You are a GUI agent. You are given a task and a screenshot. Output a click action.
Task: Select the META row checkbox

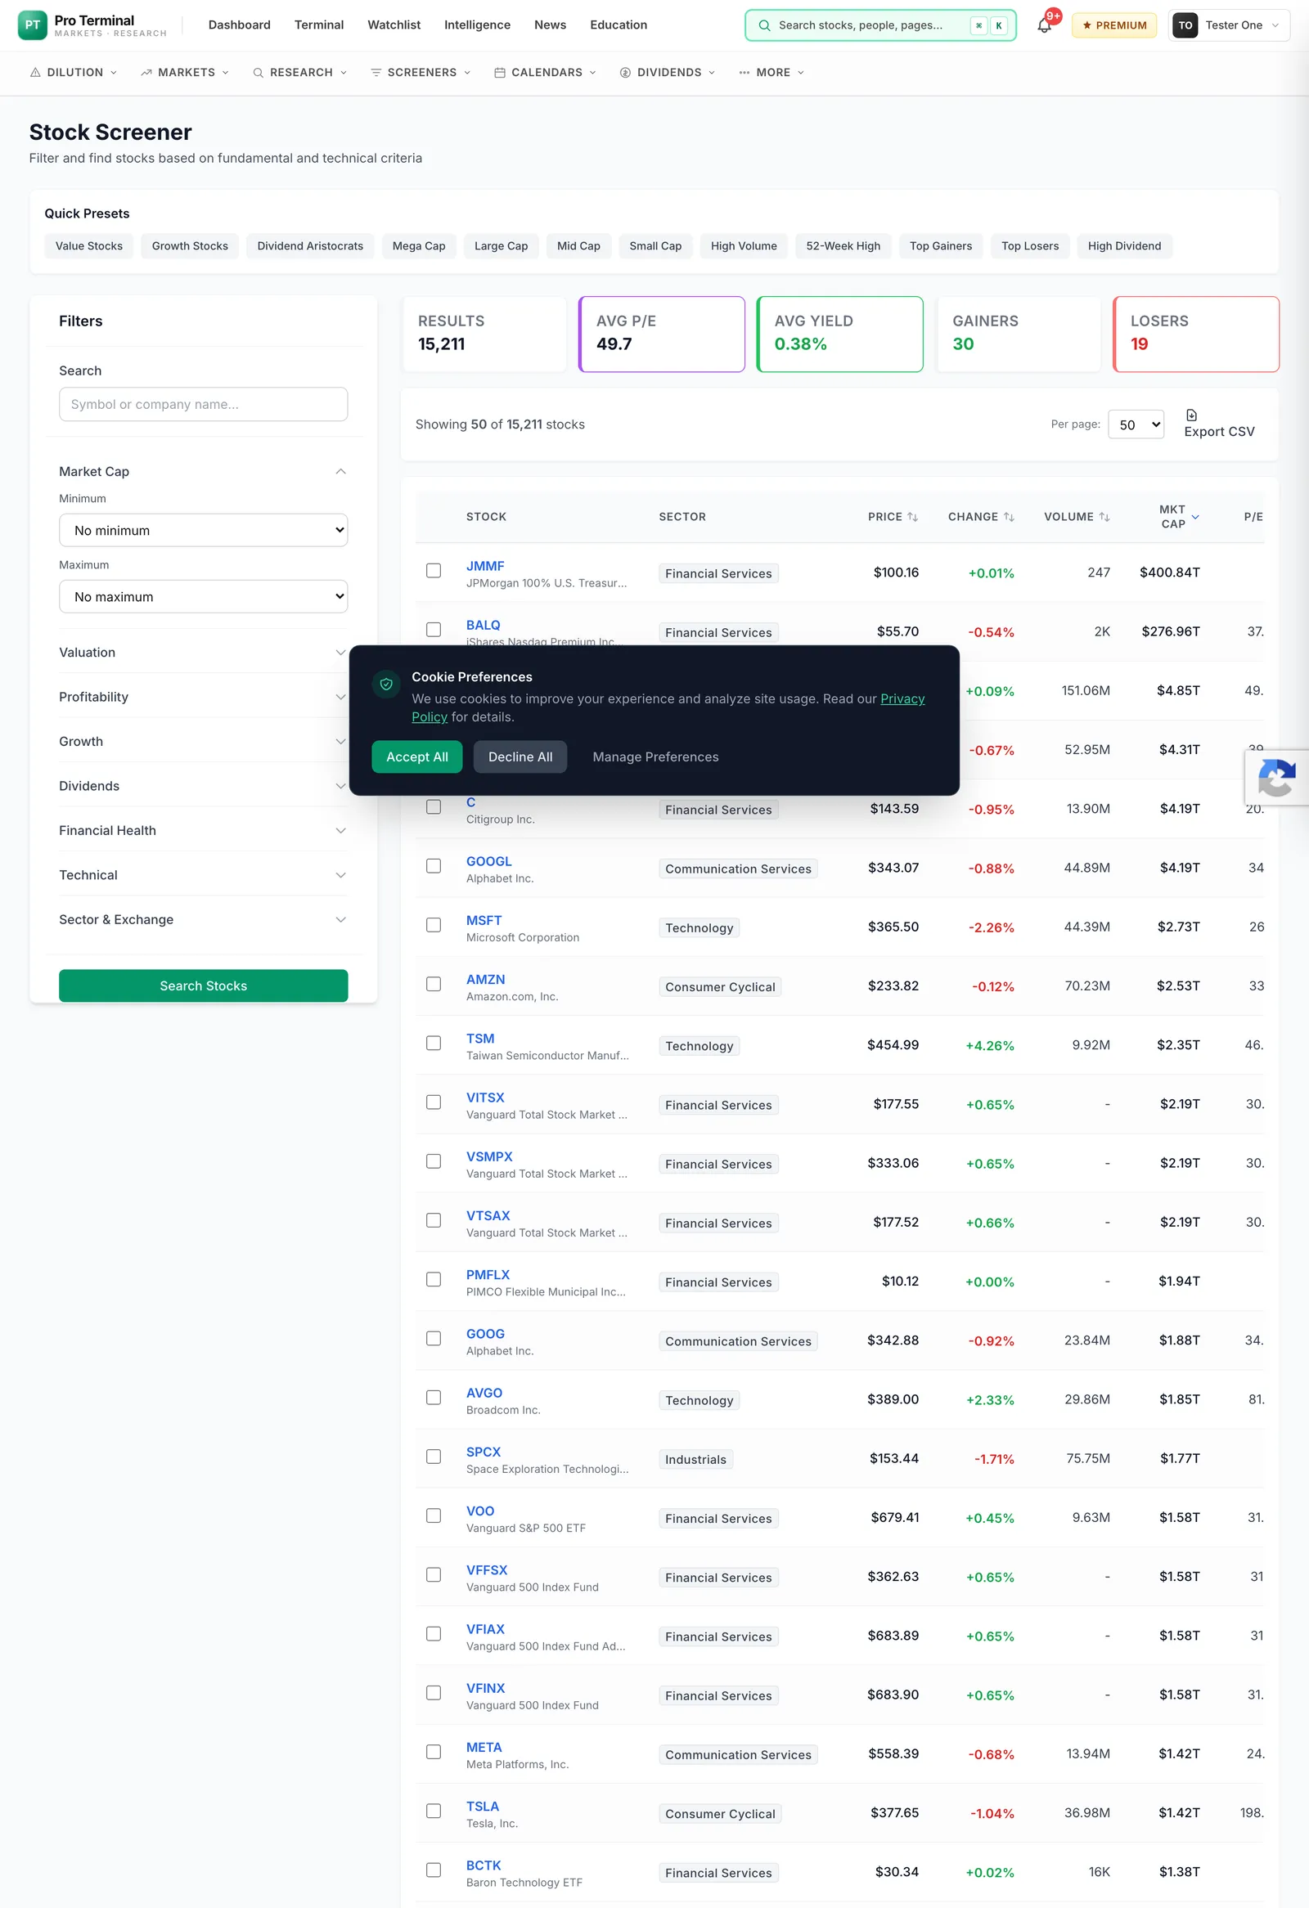point(434,1753)
